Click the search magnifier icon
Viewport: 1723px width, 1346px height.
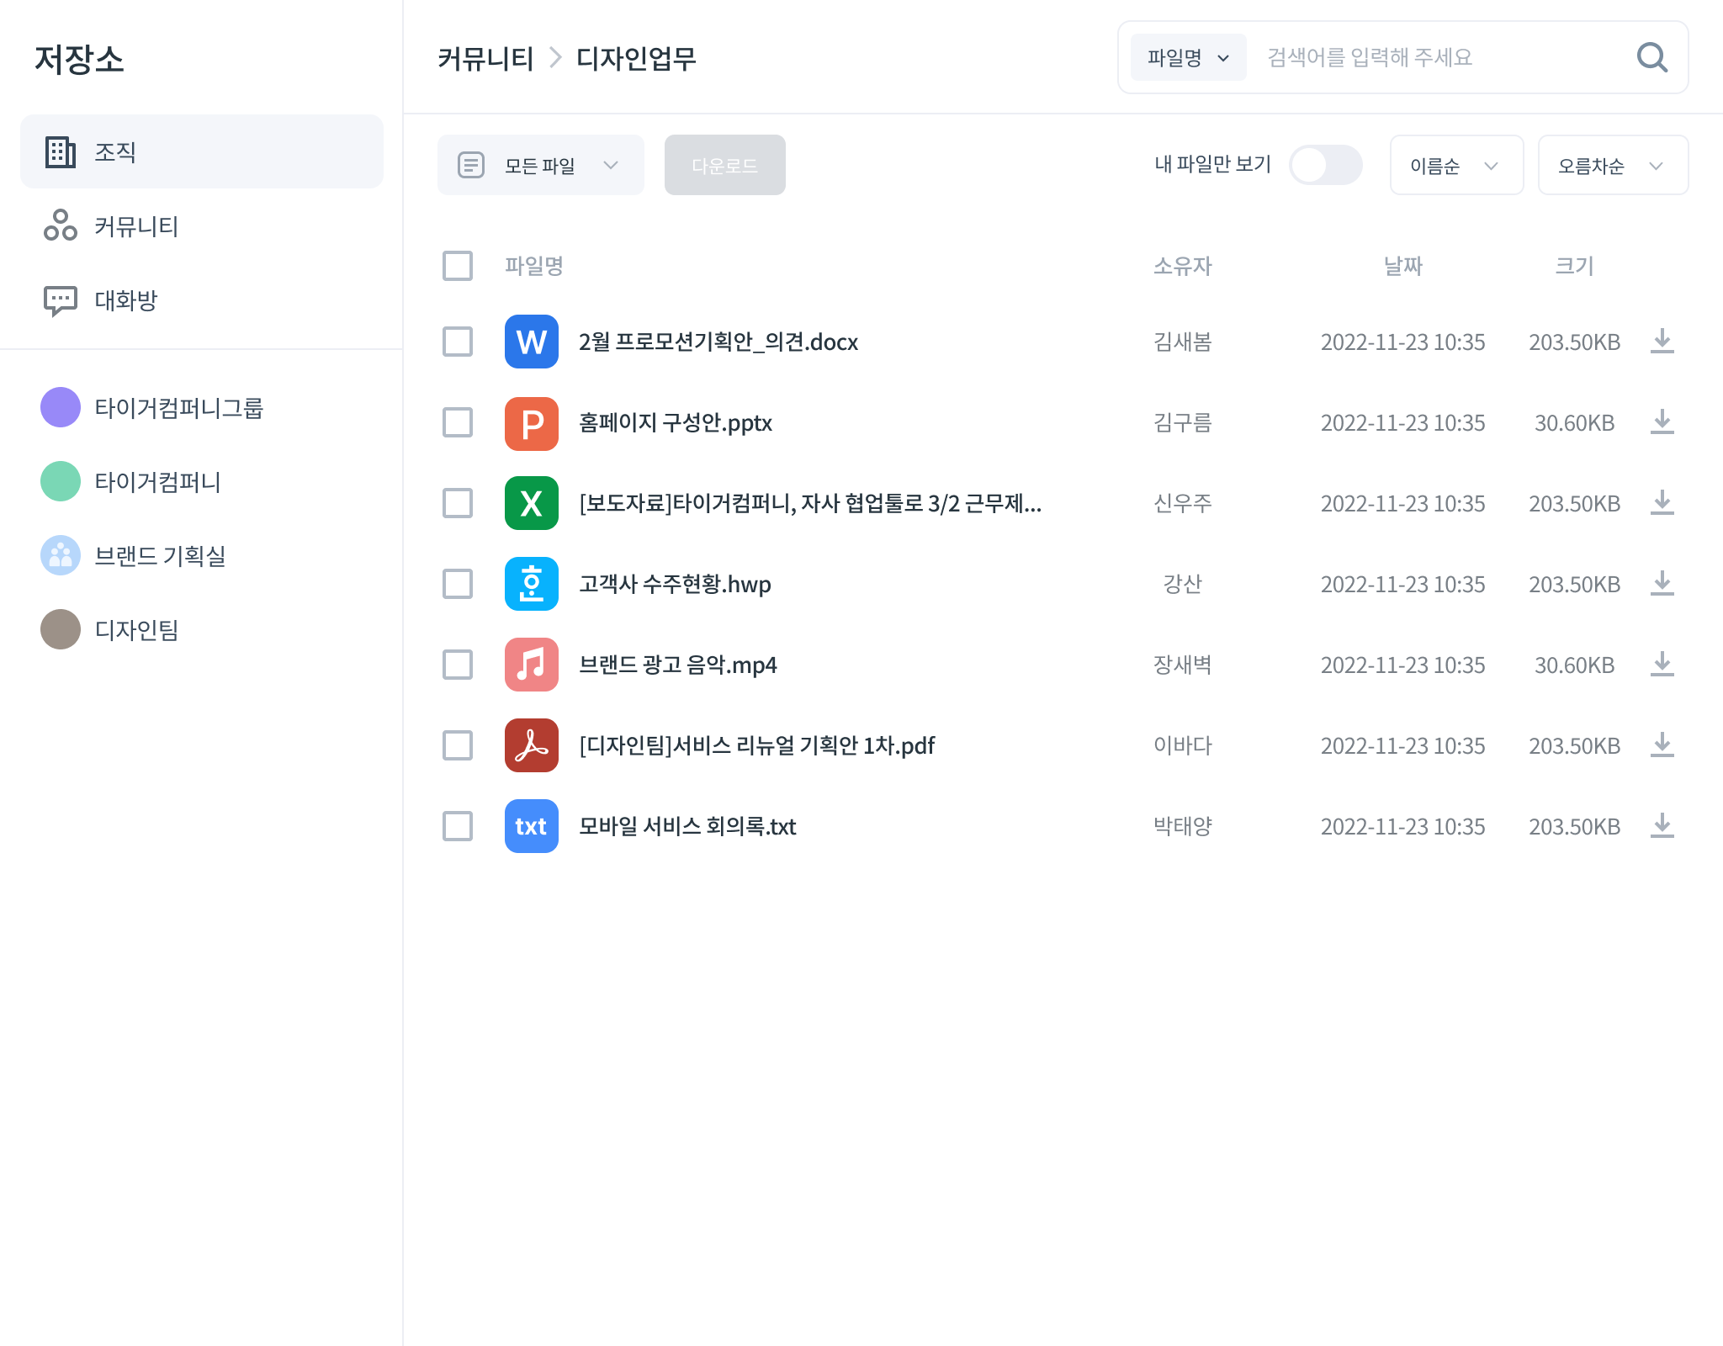tap(1651, 57)
